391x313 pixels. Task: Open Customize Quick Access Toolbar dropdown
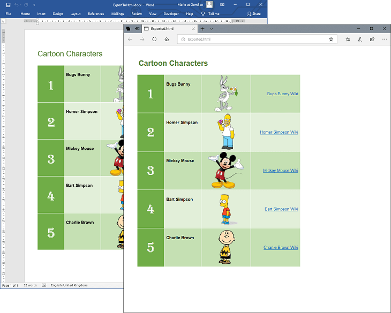tap(34, 4)
